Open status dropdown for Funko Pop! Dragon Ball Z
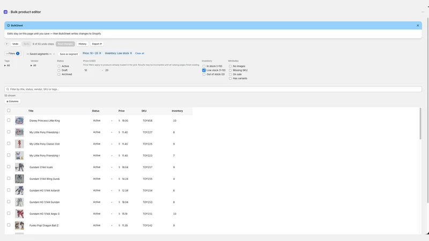This screenshot has height=241, width=429. click(x=102, y=225)
